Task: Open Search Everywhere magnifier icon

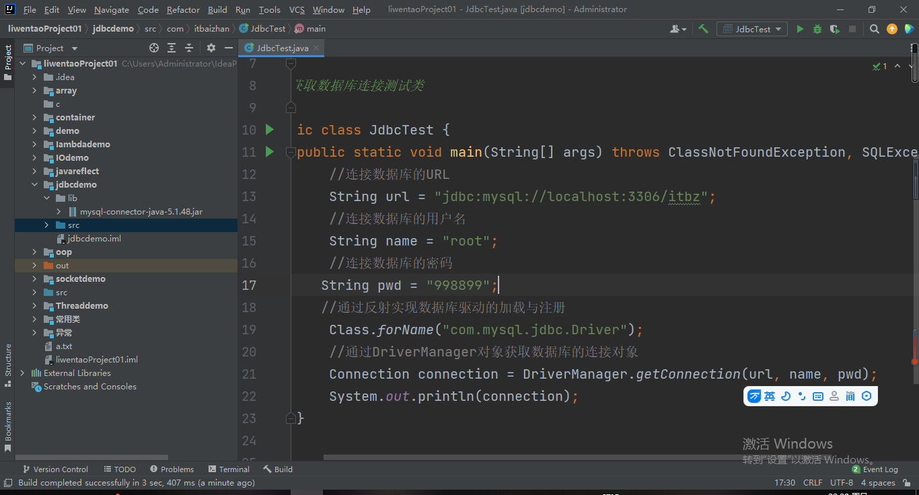Action: pyautogui.click(x=874, y=29)
